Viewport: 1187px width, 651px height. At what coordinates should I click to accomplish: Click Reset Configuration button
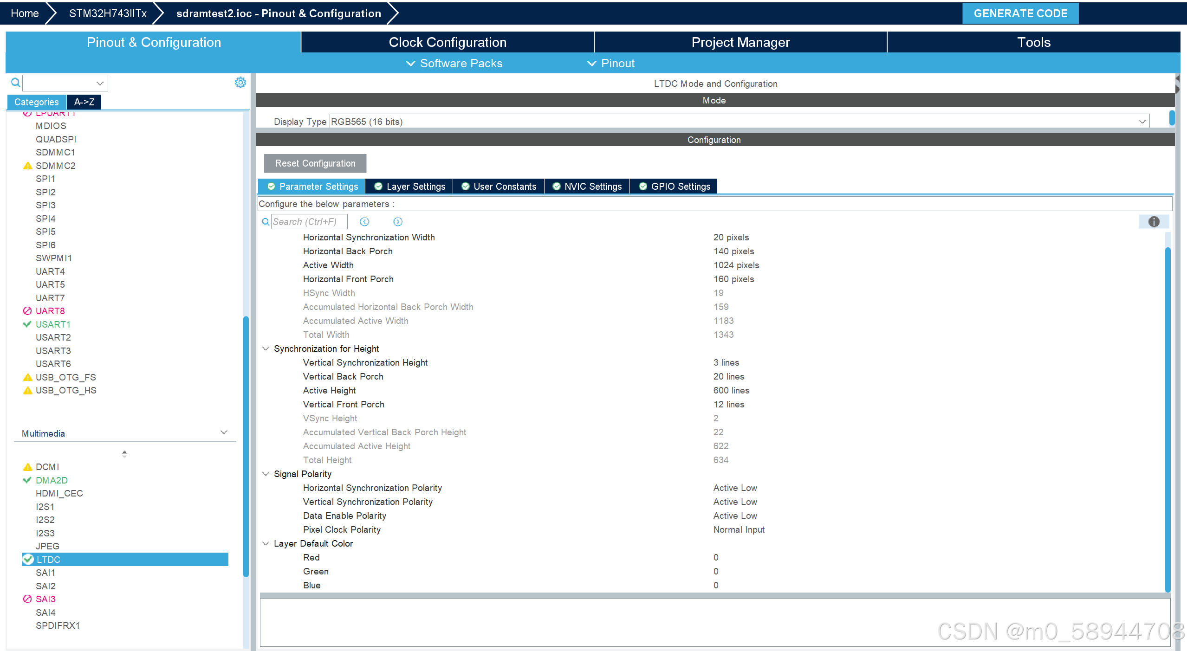click(x=315, y=163)
